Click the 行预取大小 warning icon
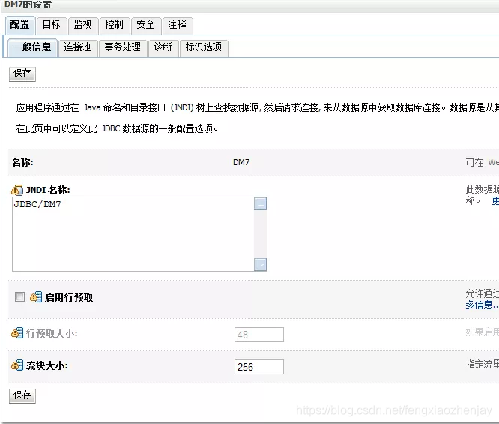499x424 pixels. coord(17,333)
